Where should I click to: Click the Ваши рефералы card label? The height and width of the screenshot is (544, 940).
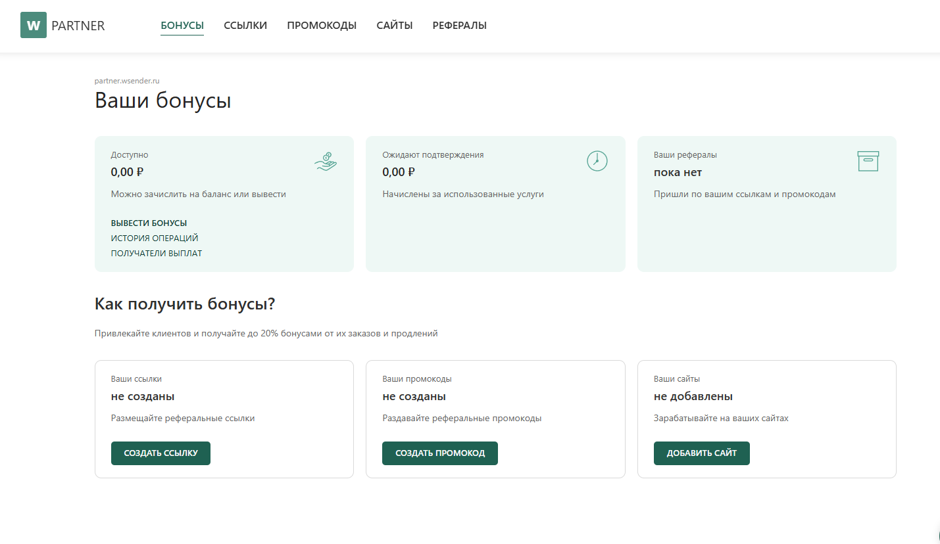point(685,155)
